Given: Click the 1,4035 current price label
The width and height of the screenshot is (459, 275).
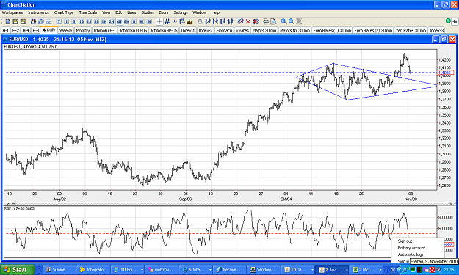Looking at the screenshot, I should 446,73.
